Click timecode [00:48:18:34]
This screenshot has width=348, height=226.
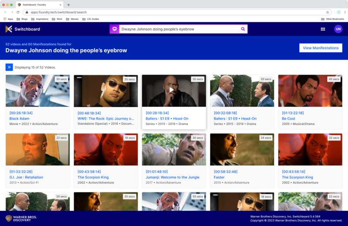pyautogui.click(x=89, y=113)
